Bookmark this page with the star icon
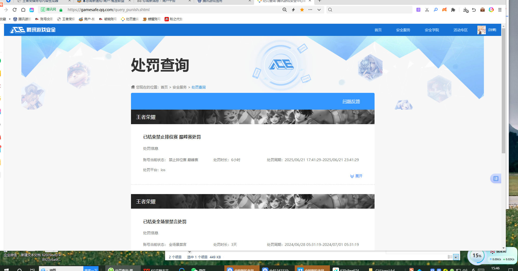This screenshot has height=271, width=518. [302, 10]
